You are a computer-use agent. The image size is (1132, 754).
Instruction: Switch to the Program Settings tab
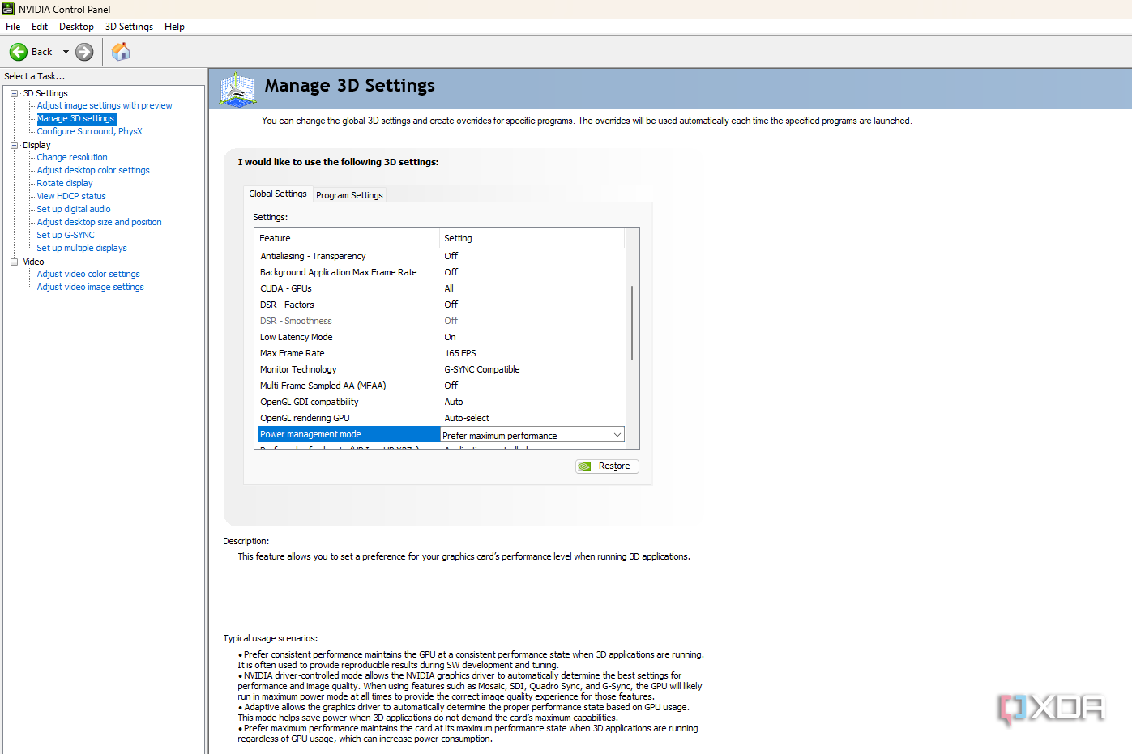(x=349, y=194)
